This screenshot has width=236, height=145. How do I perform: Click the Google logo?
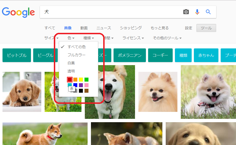tap(18, 12)
